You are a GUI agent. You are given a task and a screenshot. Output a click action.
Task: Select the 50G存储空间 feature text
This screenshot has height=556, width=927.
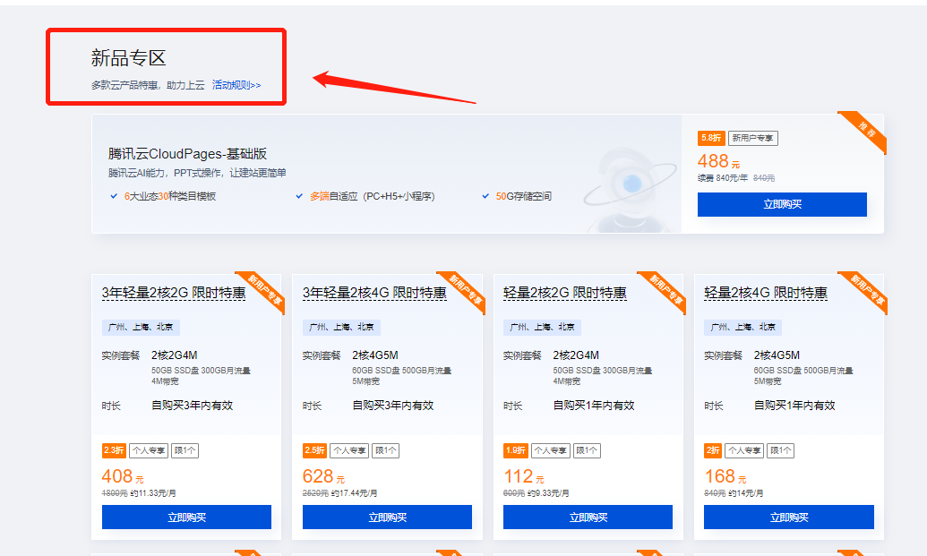[x=524, y=196]
